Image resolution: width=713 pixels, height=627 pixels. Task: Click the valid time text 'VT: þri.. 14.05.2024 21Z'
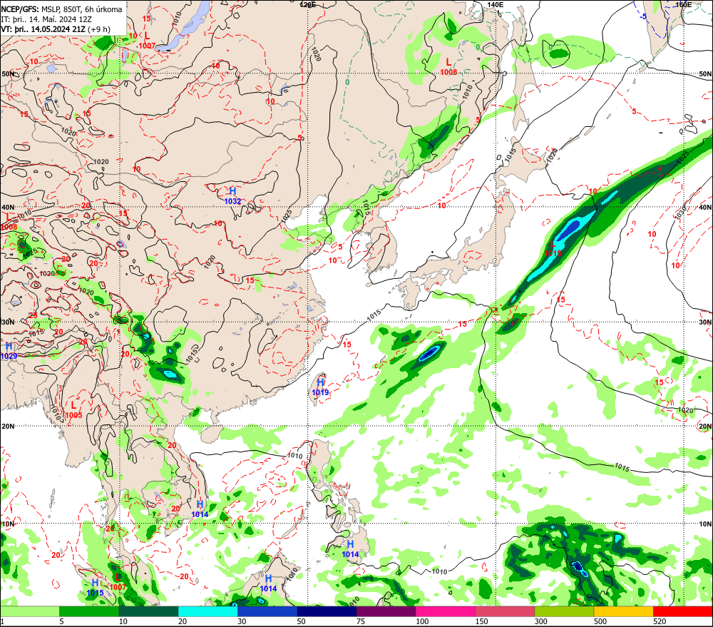[43, 29]
